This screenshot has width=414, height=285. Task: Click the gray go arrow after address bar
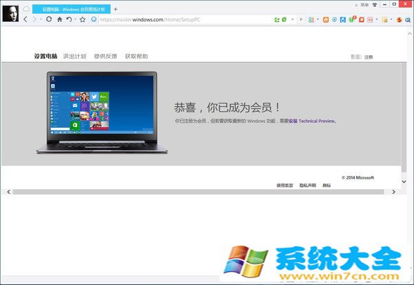click(301, 19)
